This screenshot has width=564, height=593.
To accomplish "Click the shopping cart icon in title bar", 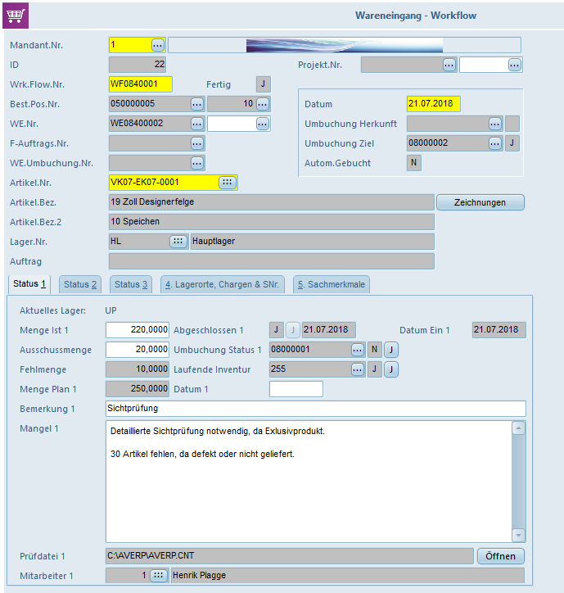I will (16, 15).
